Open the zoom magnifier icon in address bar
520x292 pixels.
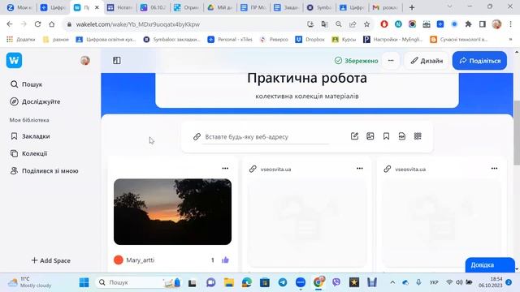point(339,24)
